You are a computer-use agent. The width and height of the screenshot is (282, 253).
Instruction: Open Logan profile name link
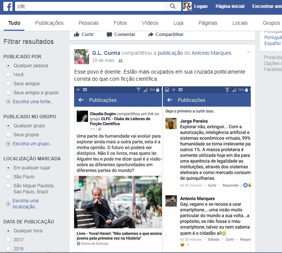click(x=201, y=6)
